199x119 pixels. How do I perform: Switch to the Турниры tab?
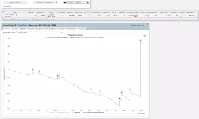(15, 29)
